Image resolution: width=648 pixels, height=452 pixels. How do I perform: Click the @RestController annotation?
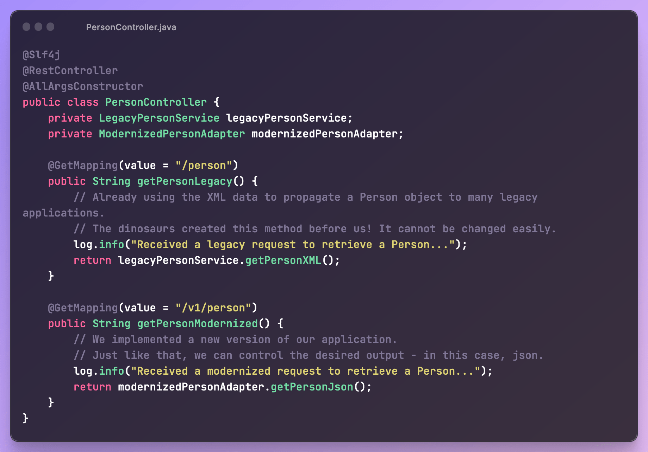tap(70, 71)
